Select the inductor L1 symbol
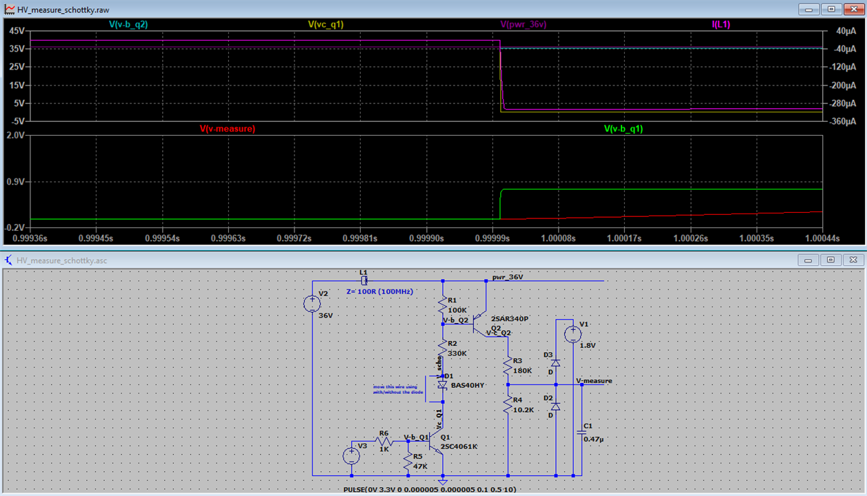 click(364, 280)
